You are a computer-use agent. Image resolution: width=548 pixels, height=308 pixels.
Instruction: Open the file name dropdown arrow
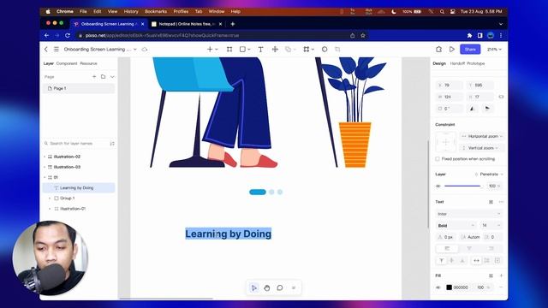pos(135,50)
